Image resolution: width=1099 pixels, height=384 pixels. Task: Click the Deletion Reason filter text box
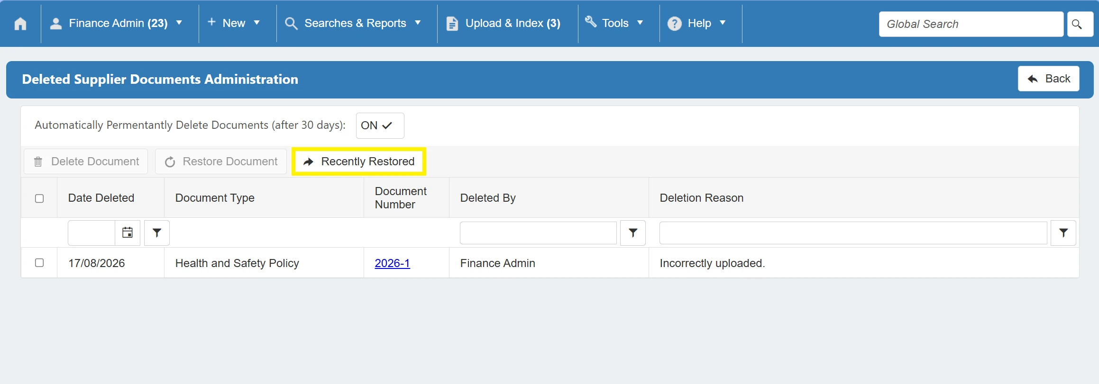tap(853, 232)
